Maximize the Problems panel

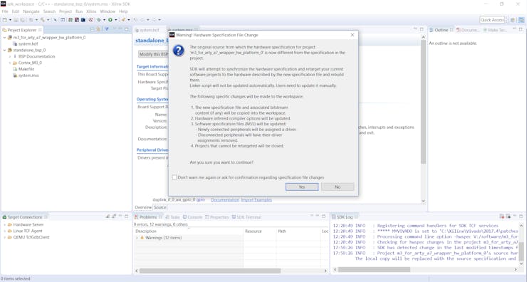click(x=323, y=216)
